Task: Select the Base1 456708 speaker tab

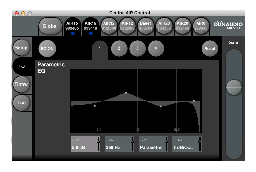Action: point(146,26)
